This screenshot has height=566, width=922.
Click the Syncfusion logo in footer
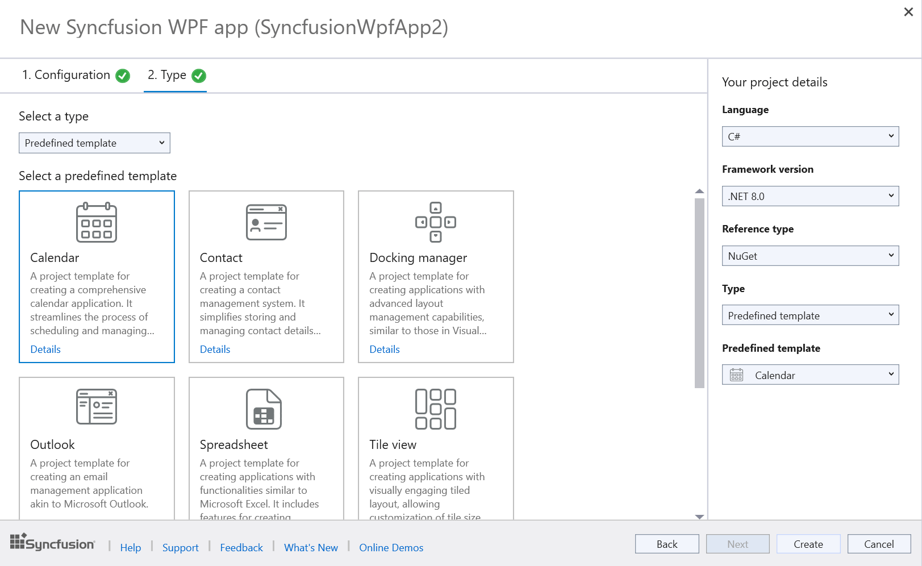(52, 543)
